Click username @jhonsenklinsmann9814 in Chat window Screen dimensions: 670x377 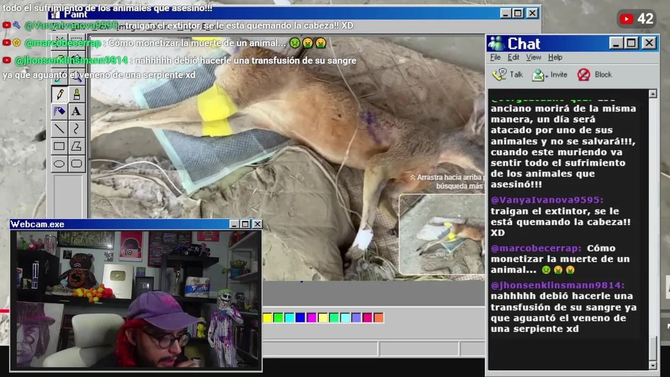point(557,285)
